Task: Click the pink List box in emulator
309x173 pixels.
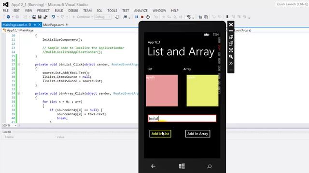Action: (162, 91)
